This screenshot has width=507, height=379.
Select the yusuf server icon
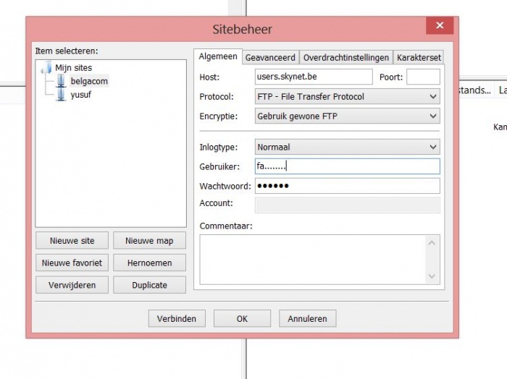pos(61,95)
